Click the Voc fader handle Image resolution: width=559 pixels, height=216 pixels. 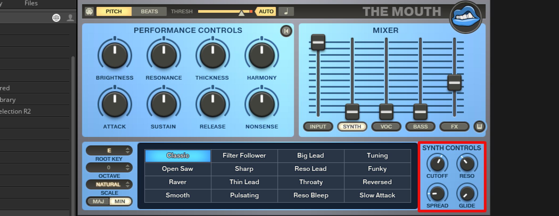click(x=386, y=112)
